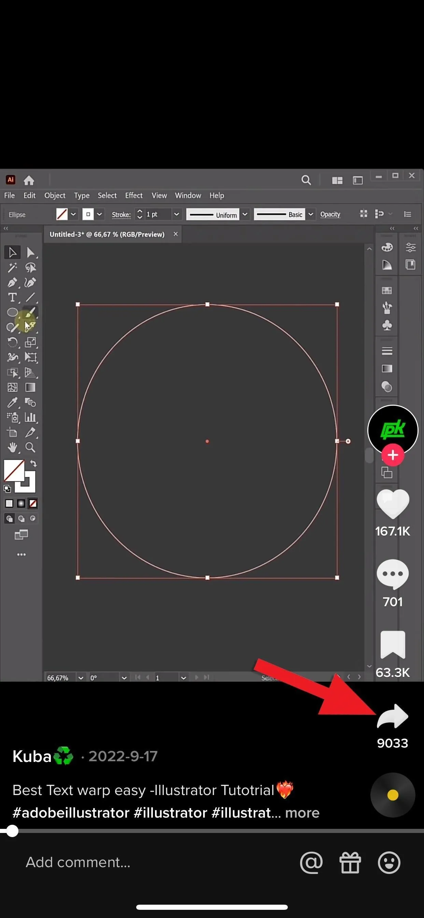424x918 pixels.
Task: Select the Column Graph tool
Action: (x=31, y=417)
